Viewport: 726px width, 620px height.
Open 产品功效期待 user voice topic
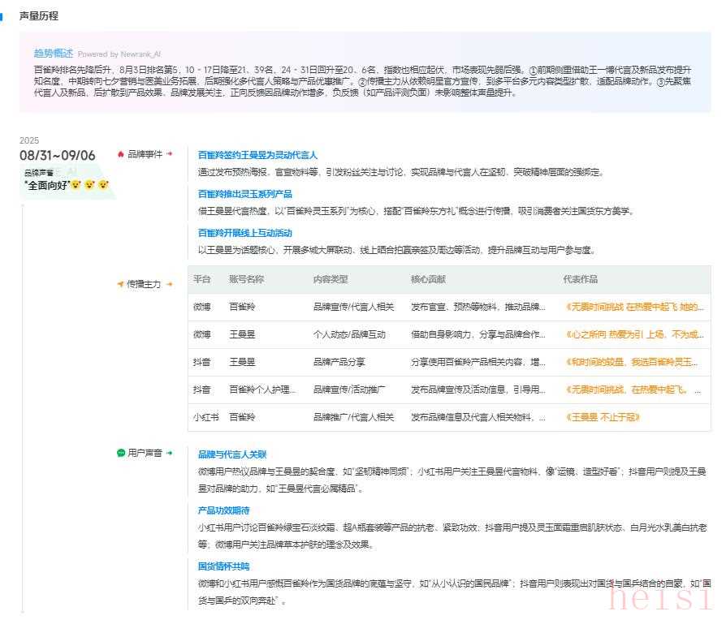223,510
